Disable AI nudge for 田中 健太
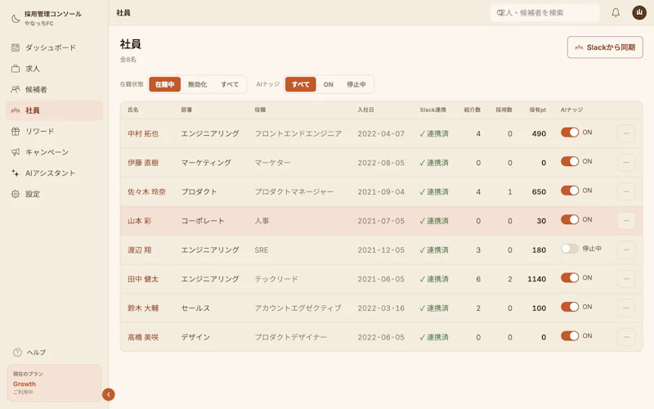Image resolution: width=654 pixels, height=409 pixels. (x=570, y=277)
